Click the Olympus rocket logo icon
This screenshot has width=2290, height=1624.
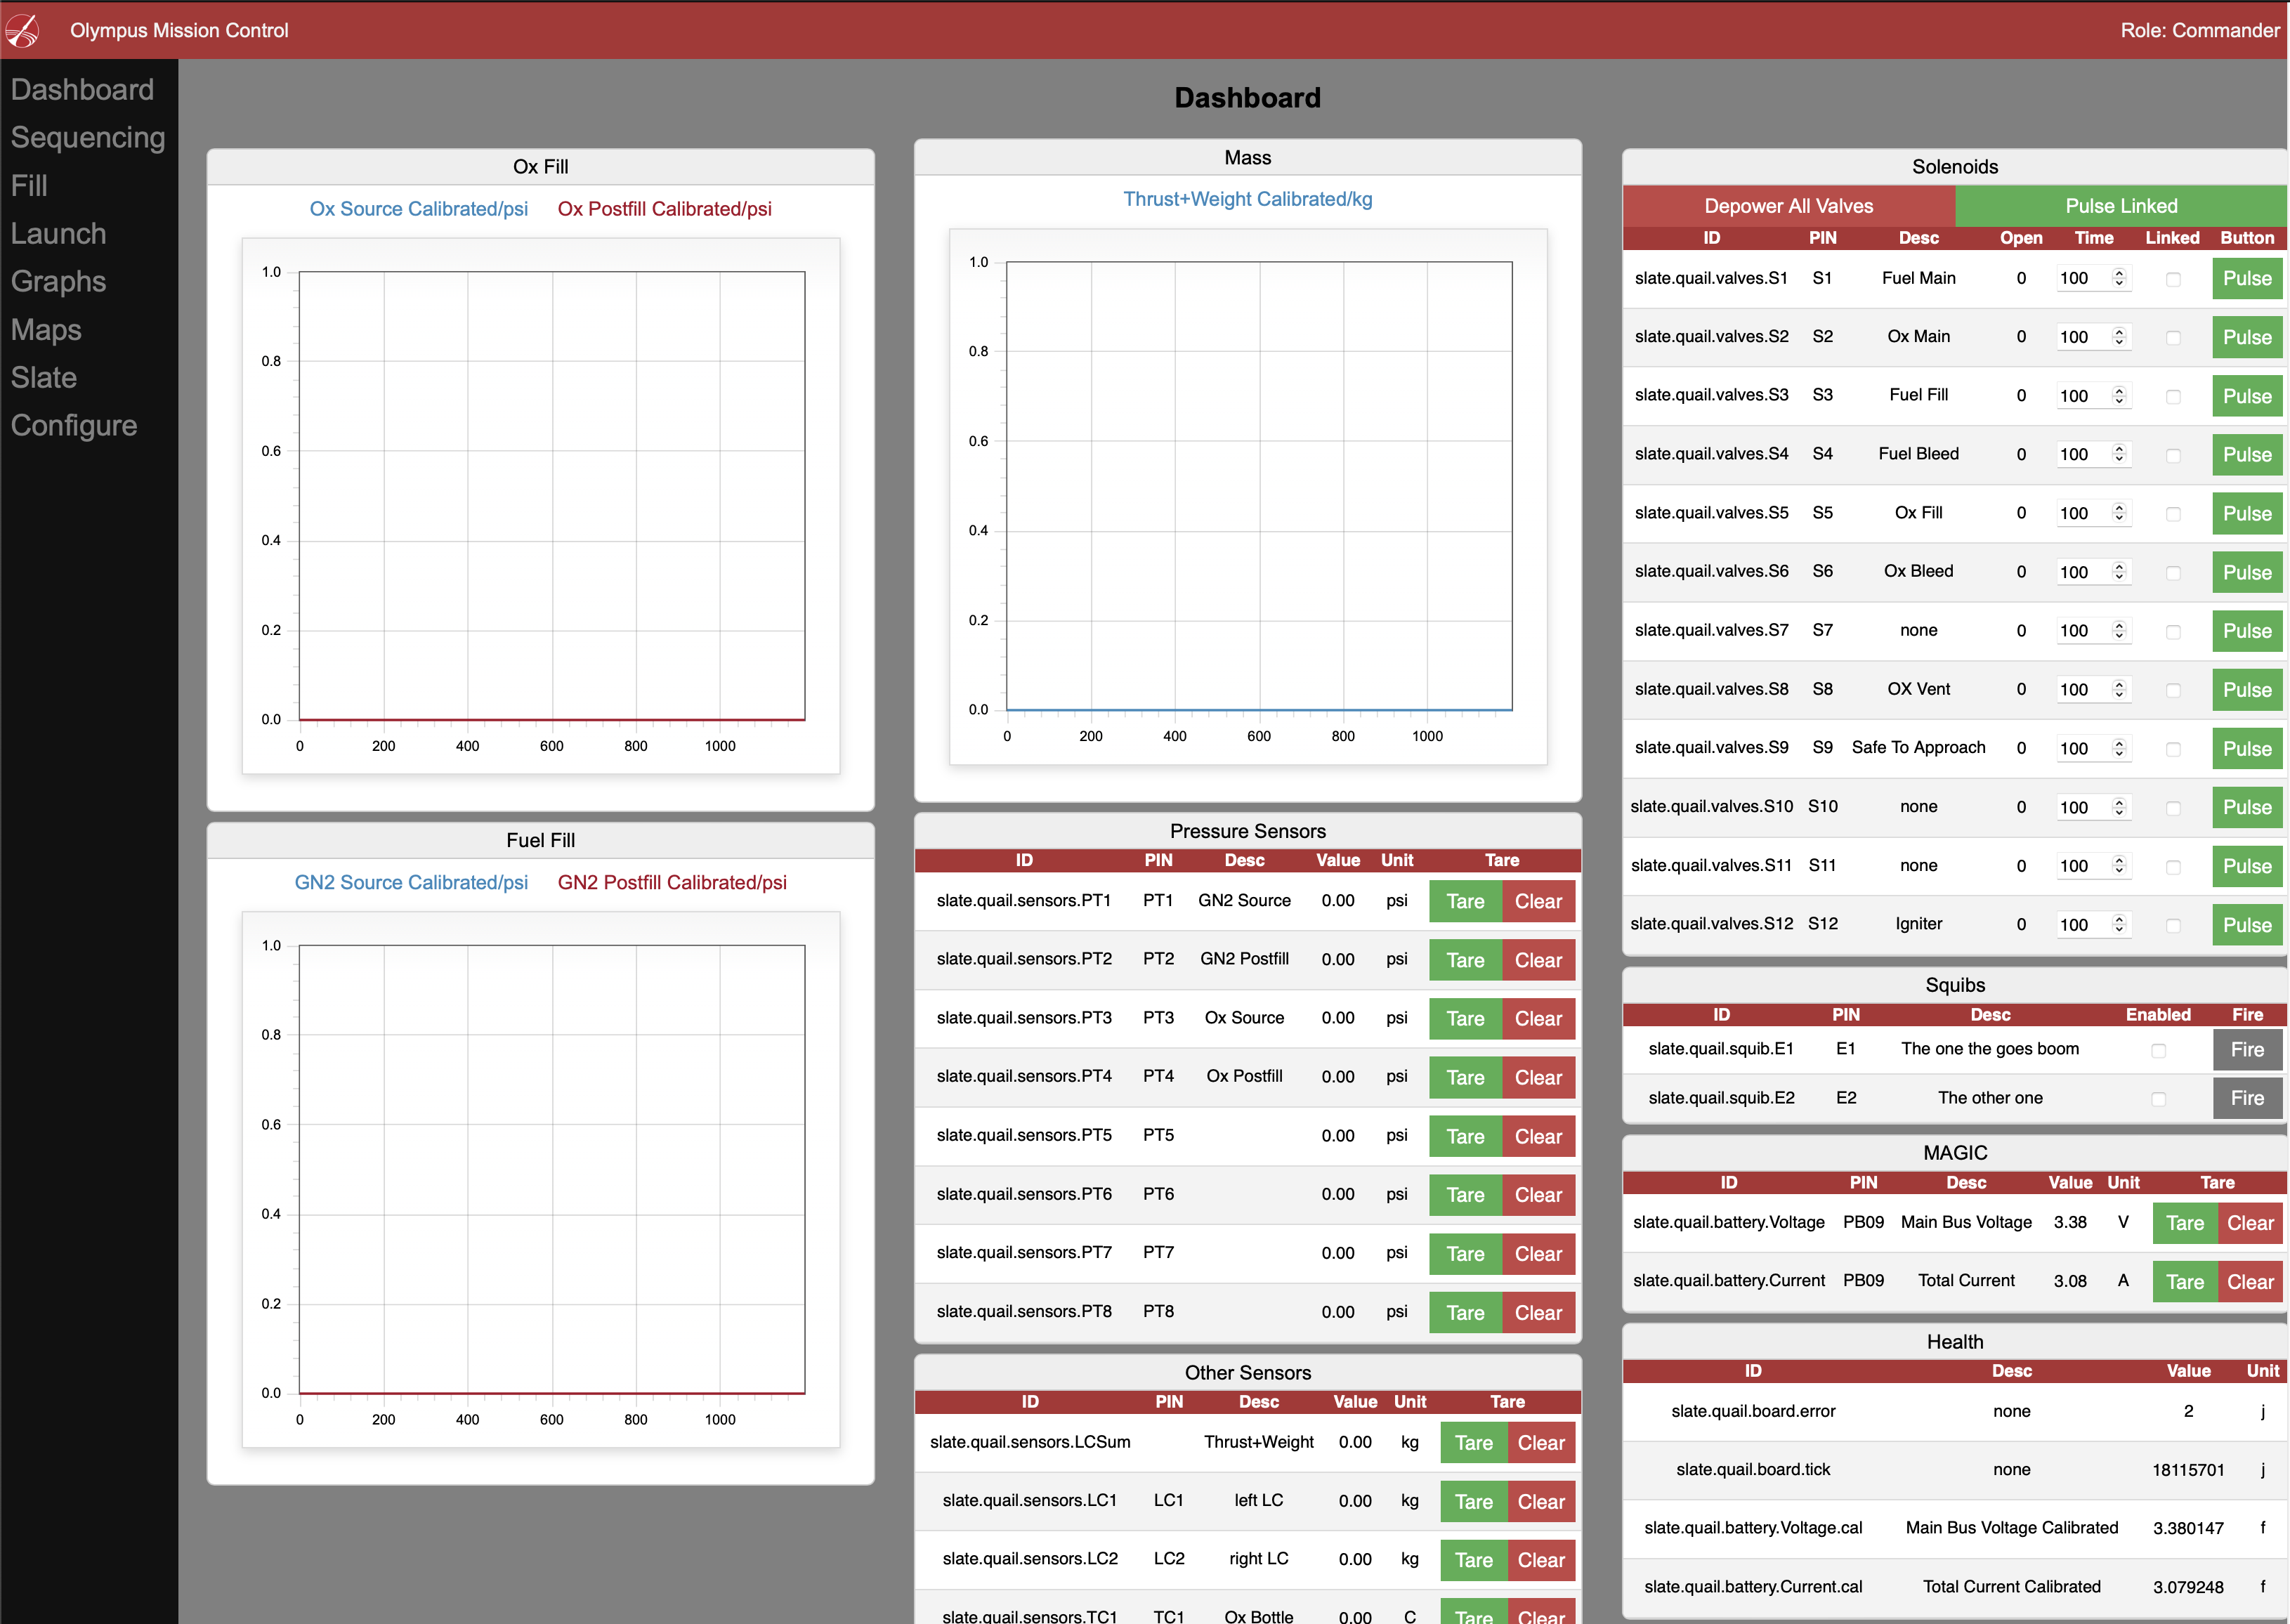point(22,30)
